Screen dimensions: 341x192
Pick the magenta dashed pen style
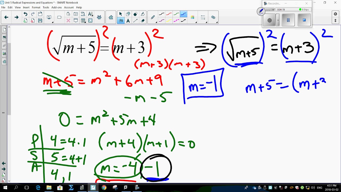176,21
